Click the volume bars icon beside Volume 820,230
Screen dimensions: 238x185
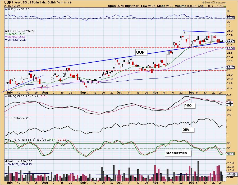click(6, 161)
